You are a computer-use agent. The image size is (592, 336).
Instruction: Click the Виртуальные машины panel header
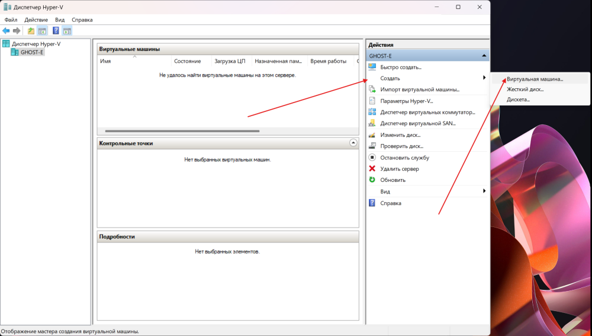coord(228,49)
